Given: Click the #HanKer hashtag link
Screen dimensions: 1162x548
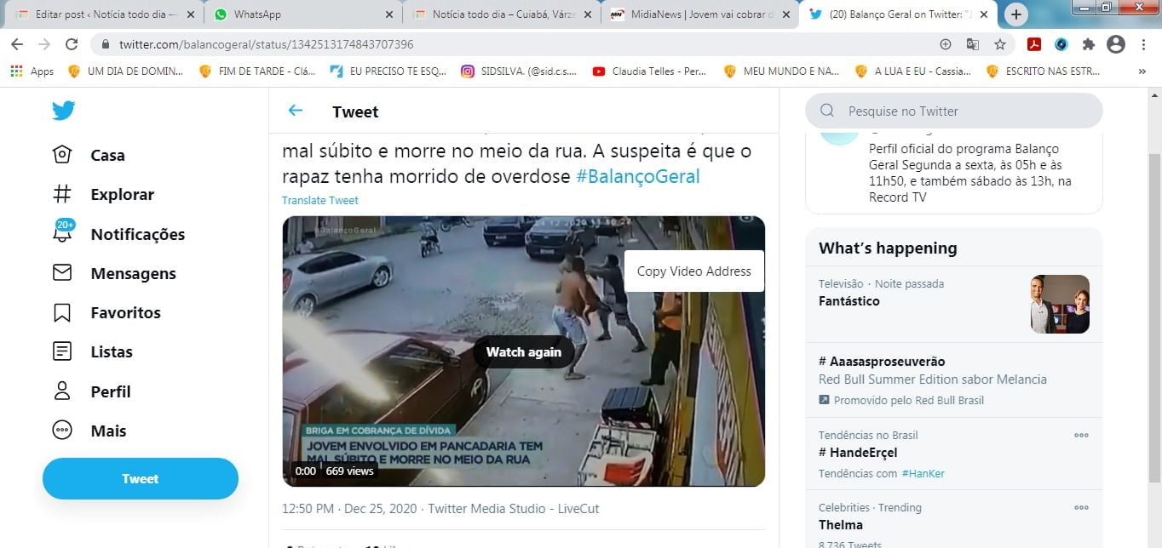Looking at the screenshot, I should [x=923, y=473].
